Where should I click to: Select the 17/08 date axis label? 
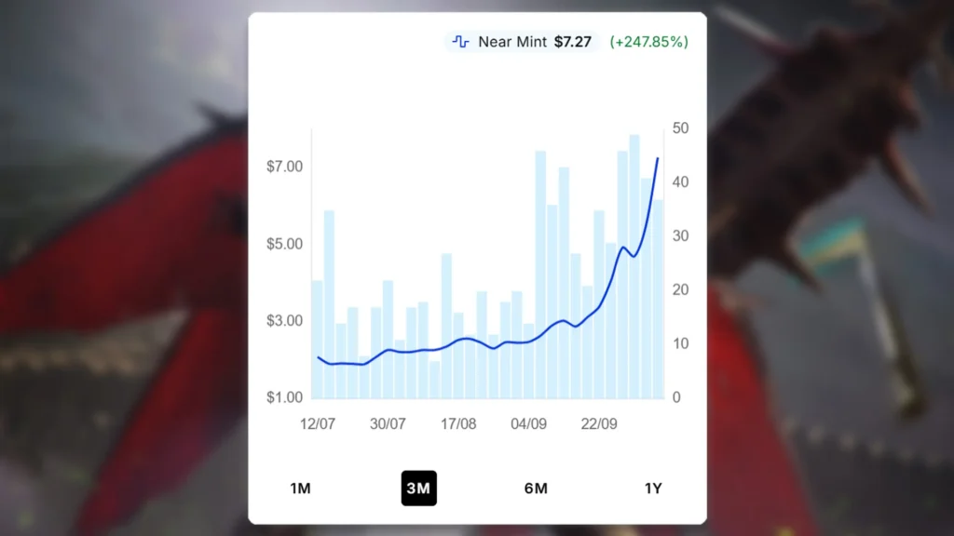point(458,423)
